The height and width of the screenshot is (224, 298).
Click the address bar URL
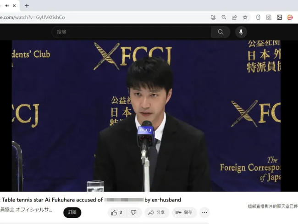click(33, 17)
